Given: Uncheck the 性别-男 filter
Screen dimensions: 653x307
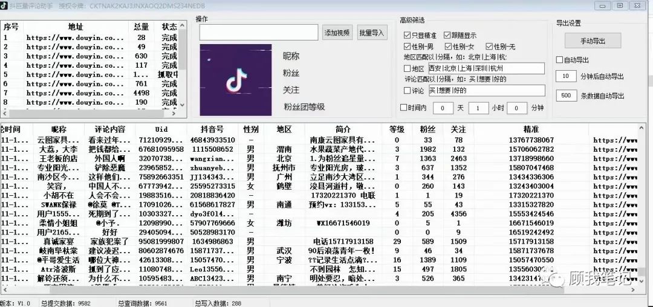Looking at the screenshot, I should click(x=407, y=47).
